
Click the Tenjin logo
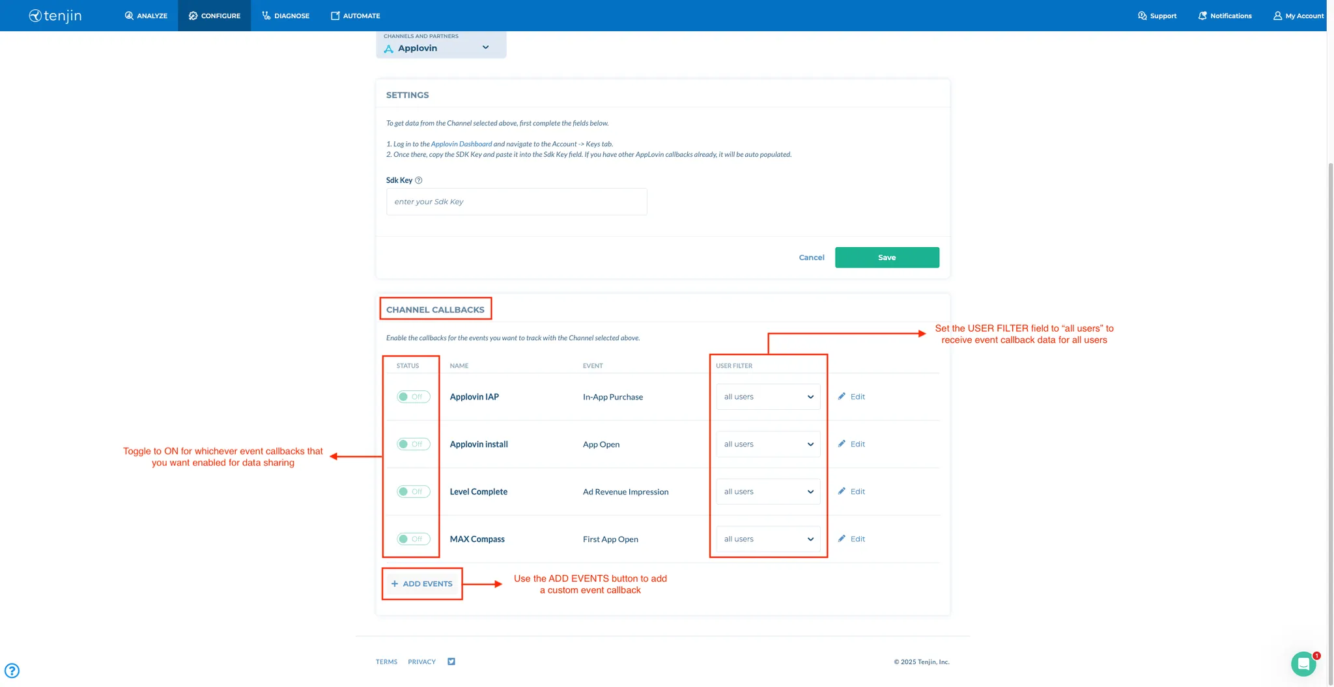point(55,16)
